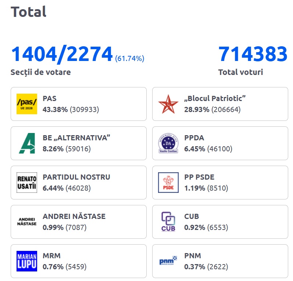Select the green ALTERNATIVA bloc logo
The width and height of the screenshot is (293, 281).
(27, 143)
